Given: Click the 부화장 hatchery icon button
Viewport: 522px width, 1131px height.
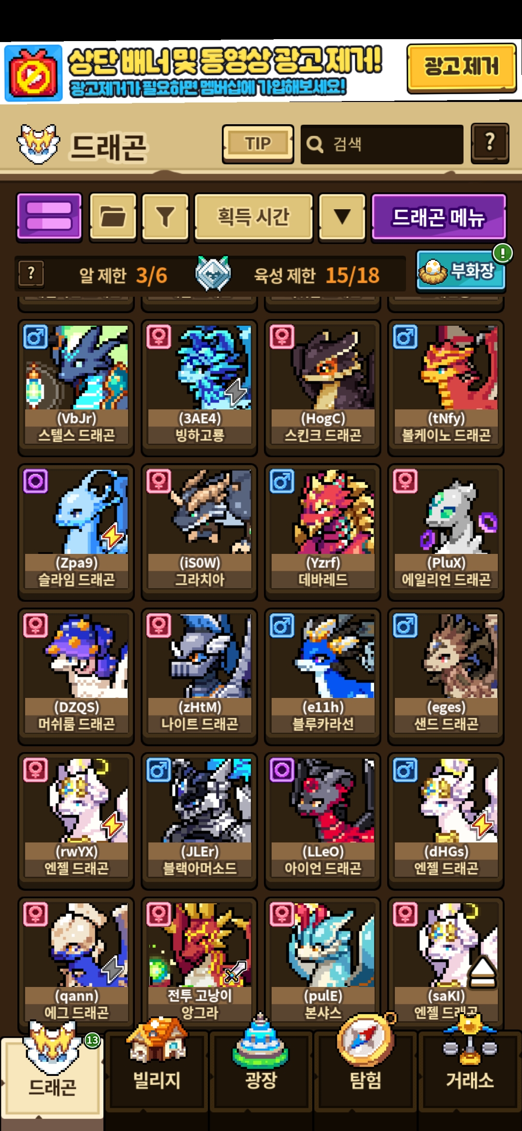Looking at the screenshot, I should click(461, 271).
